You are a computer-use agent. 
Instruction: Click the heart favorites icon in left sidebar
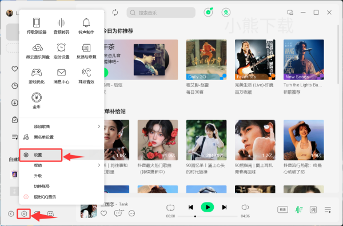[15, 69]
